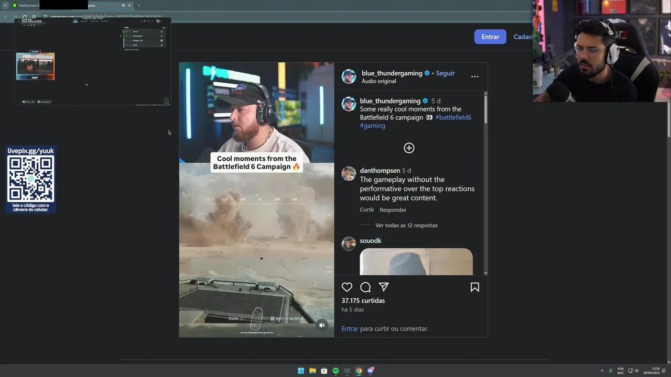Screen dimensions: 671x377
Task: Open blue_thundergaming profile from header username
Action: (392, 73)
